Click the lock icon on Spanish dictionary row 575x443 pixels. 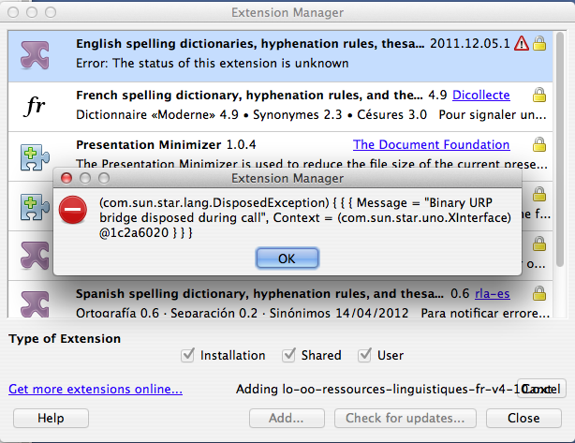point(539,292)
